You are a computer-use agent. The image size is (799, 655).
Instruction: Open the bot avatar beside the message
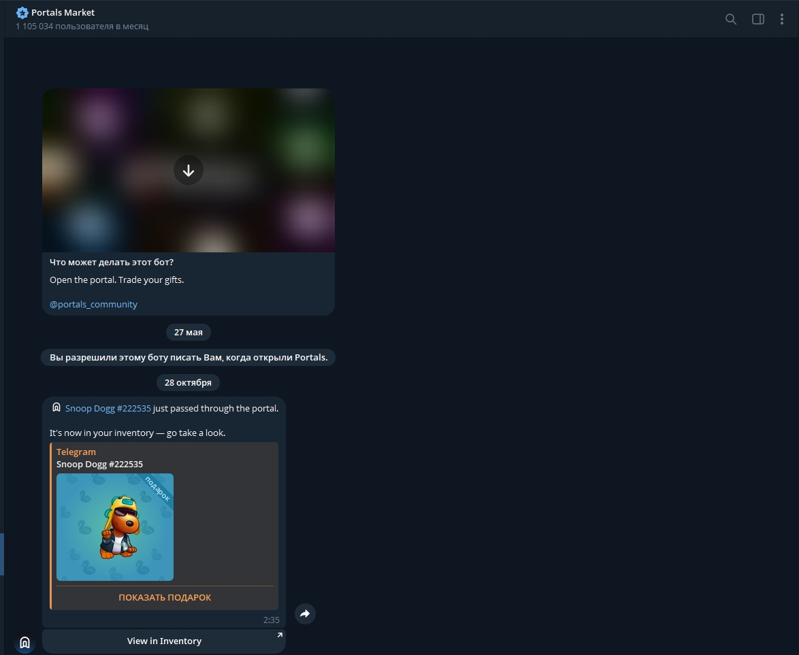coord(25,642)
